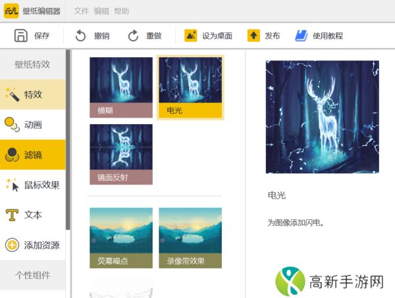Switch to the 特效 sidebar tab
The height and width of the screenshot is (298, 395).
click(x=33, y=95)
